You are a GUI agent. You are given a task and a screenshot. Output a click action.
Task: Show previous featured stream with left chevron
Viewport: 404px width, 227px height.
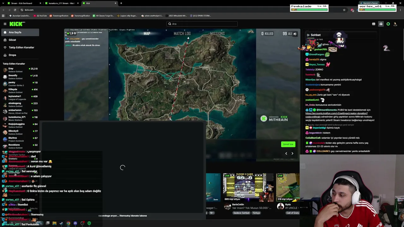point(286,154)
